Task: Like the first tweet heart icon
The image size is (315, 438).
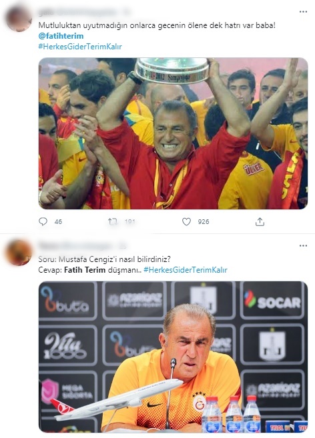Action: point(186,221)
